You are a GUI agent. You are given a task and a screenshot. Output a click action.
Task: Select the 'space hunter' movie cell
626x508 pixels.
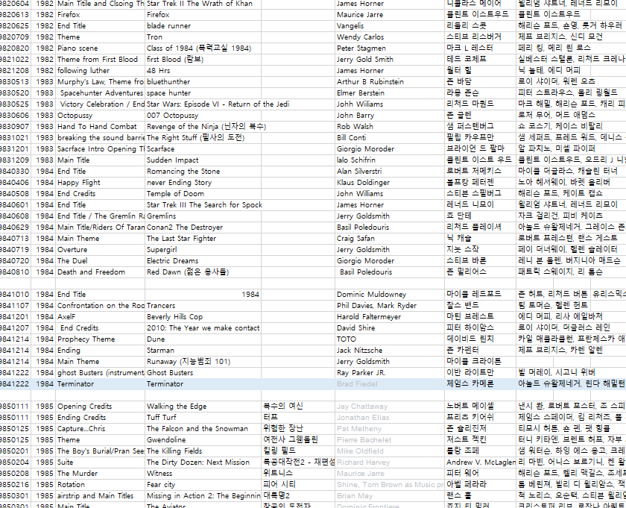(203, 93)
